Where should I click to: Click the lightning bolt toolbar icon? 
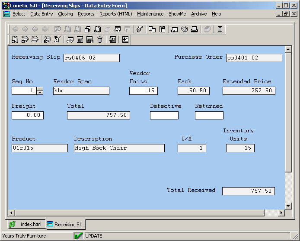click(x=139, y=29)
